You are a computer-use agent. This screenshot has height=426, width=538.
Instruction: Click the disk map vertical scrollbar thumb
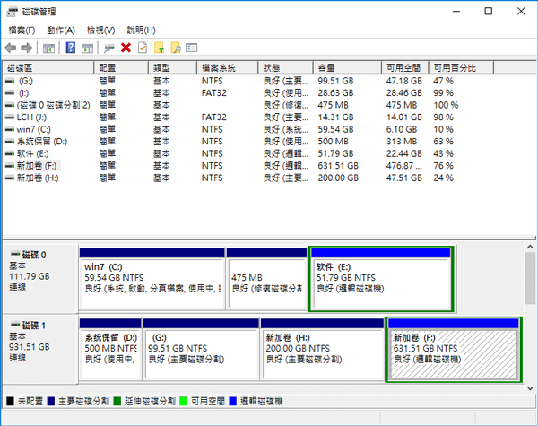[530, 278]
